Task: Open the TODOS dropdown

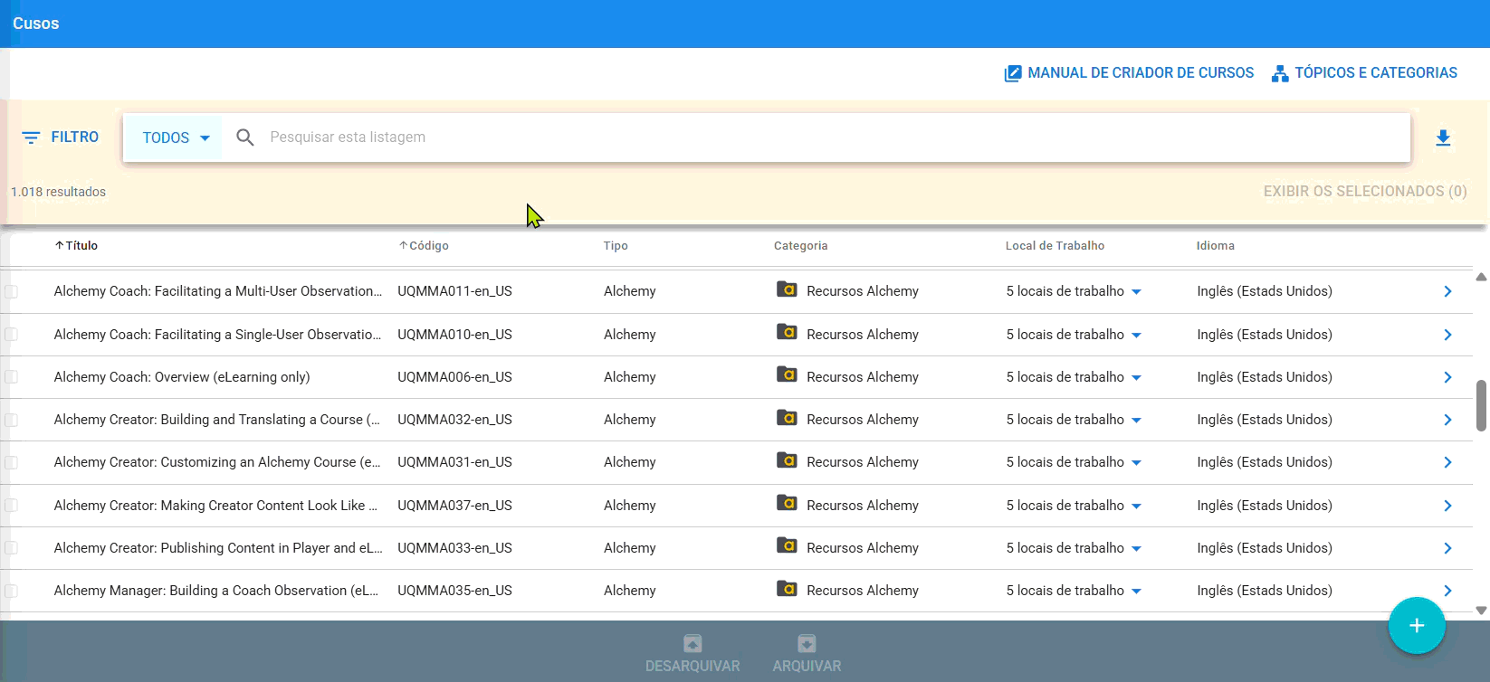Action: click(x=176, y=137)
